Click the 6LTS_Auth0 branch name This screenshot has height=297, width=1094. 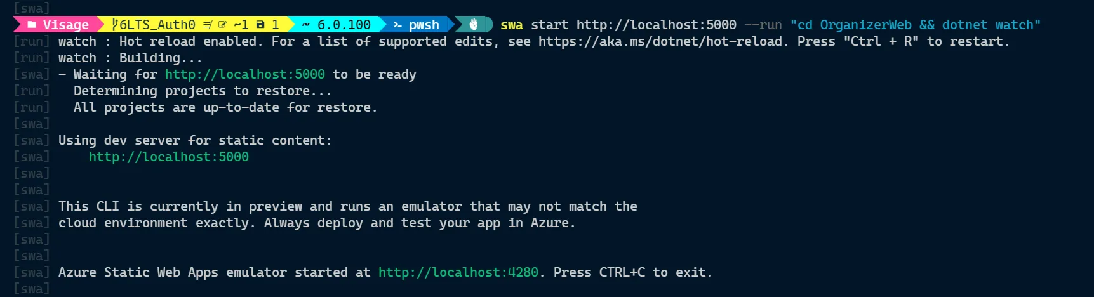[x=157, y=25]
